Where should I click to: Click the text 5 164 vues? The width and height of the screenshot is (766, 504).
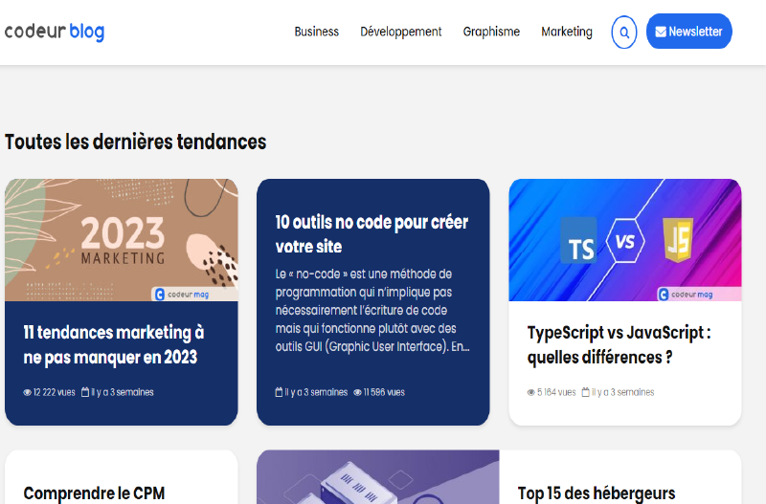(x=556, y=392)
